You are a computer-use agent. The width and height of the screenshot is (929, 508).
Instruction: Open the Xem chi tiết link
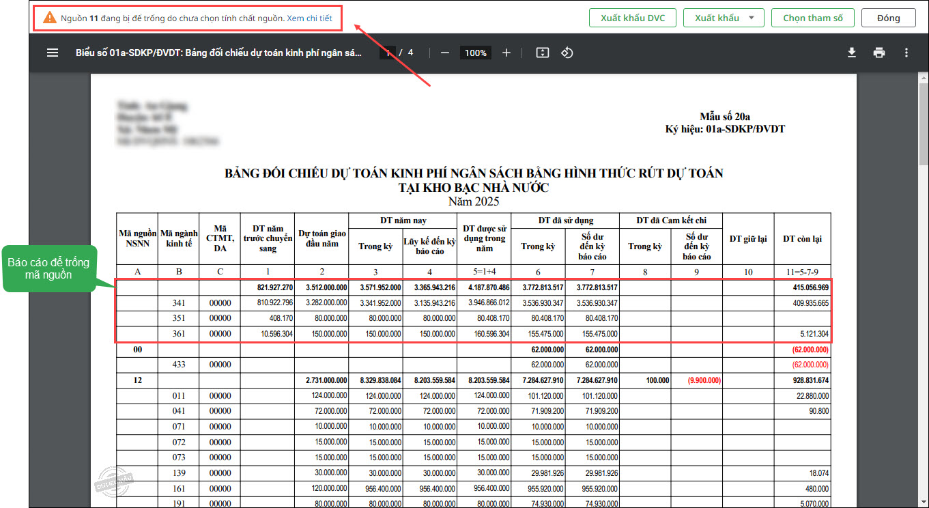point(309,18)
